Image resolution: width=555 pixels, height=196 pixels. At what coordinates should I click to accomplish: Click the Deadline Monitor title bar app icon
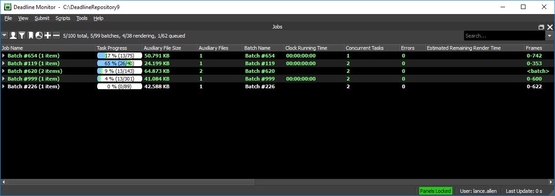[x=7, y=7]
